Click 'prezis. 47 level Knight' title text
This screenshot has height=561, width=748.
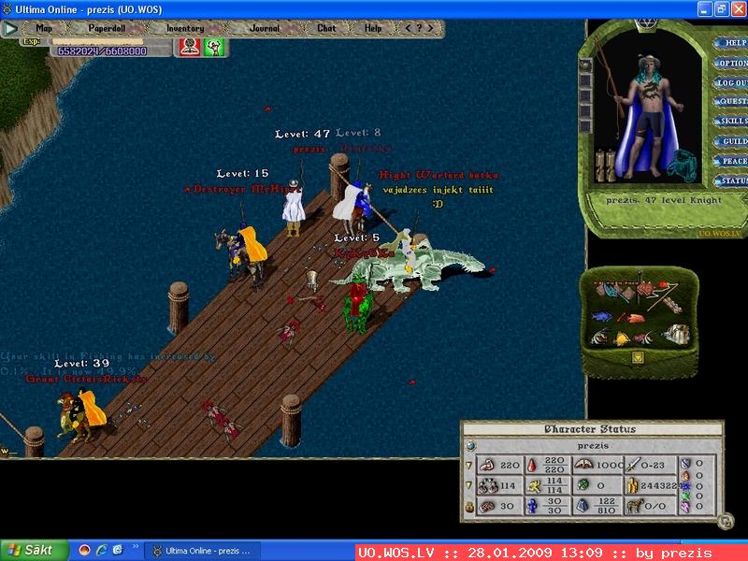(x=664, y=200)
